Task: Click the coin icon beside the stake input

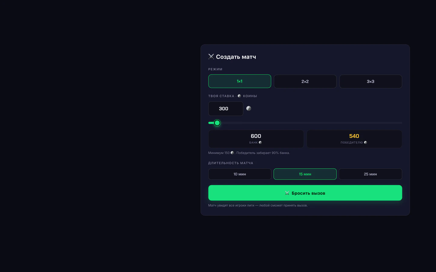Action: [249, 108]
